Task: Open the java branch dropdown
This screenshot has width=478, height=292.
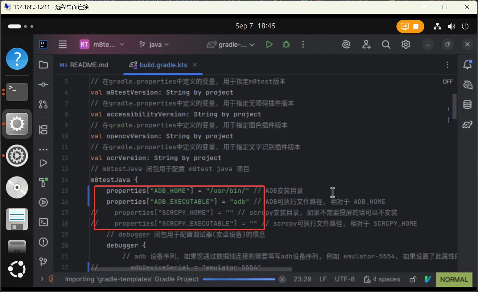Action: click(154, 45)
